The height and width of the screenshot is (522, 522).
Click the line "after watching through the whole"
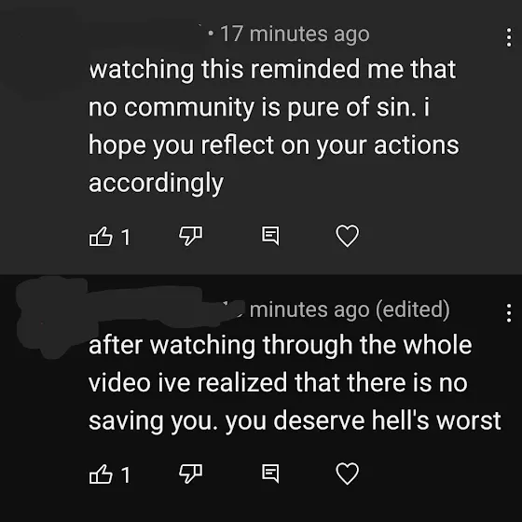280,345
